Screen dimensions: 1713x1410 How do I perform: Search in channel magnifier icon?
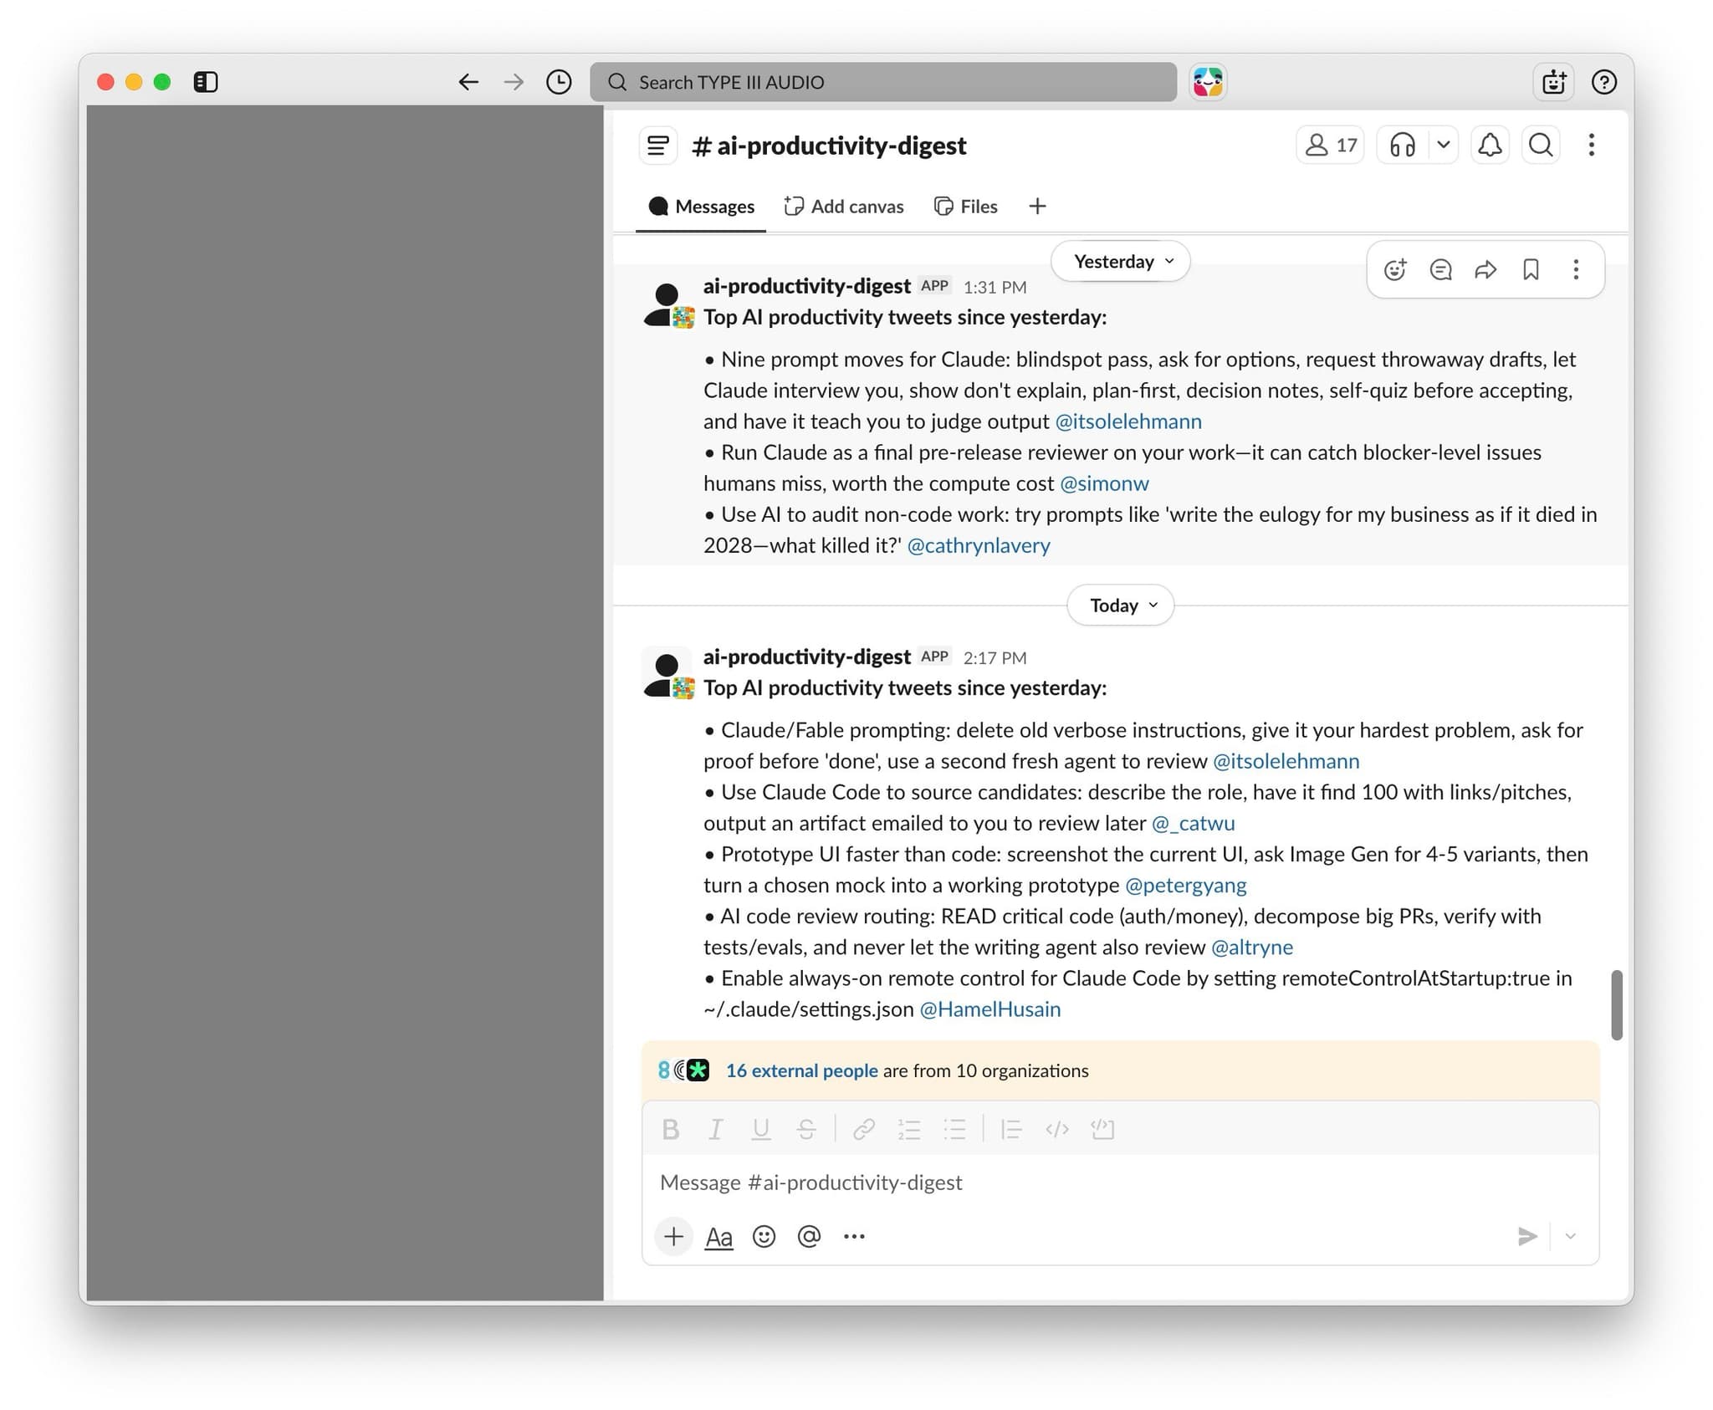[x=1541, y=146]
